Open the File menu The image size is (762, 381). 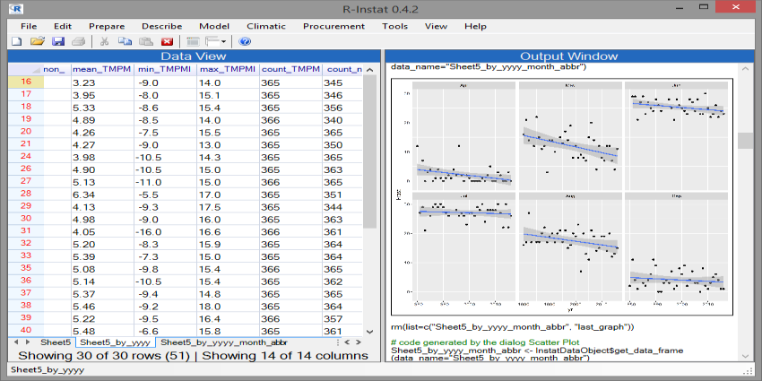click(30, 26)
